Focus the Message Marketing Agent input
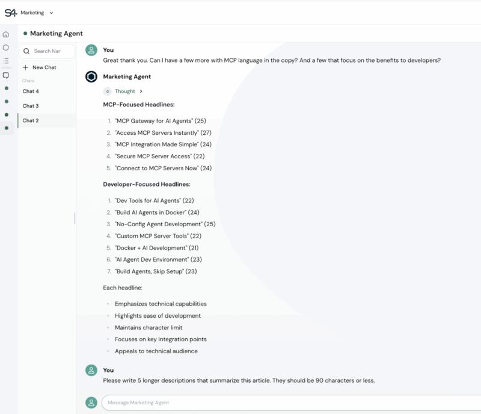The image size is (481, 414). pyautogui.click(x=289, y=402)
